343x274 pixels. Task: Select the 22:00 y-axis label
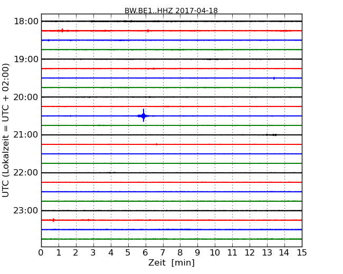click(26, 173)
